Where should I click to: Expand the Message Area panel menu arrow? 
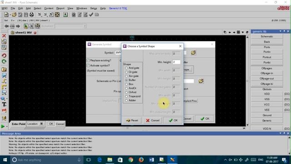[280, 133]
